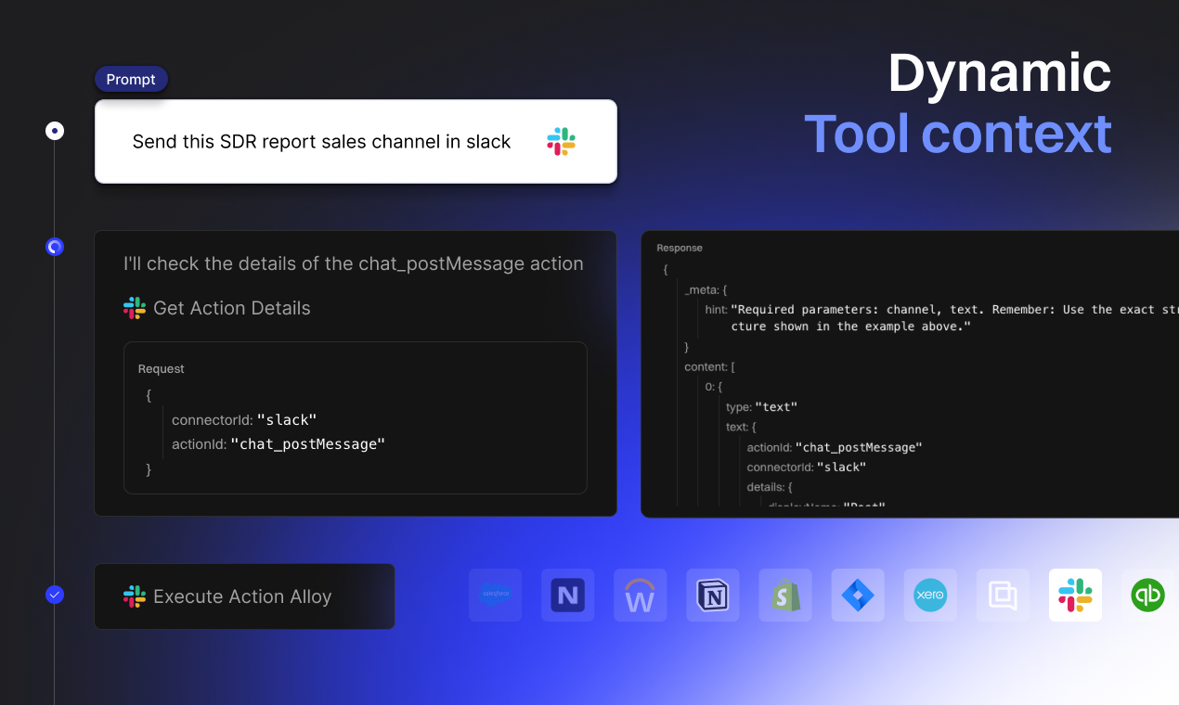Click into the SDR report prompt field
1179x705 pixels.
point(321,142)
